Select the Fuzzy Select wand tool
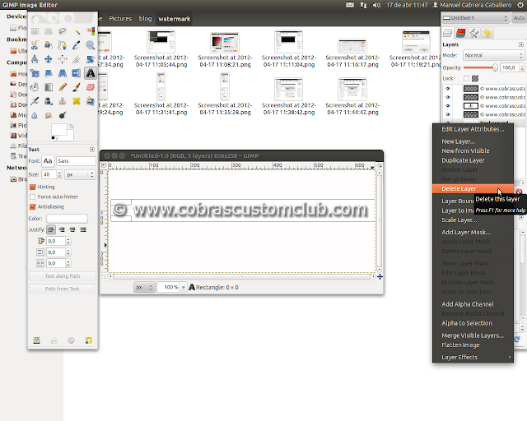Screen dimensions: 527x421 pos(77,31)
